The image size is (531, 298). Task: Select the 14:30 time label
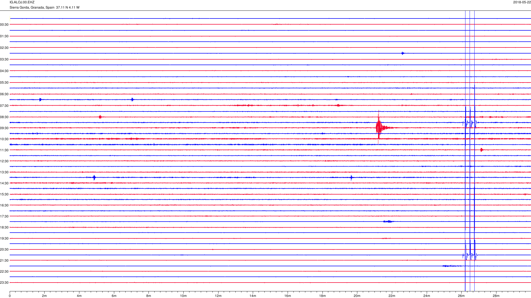[4, 183]
